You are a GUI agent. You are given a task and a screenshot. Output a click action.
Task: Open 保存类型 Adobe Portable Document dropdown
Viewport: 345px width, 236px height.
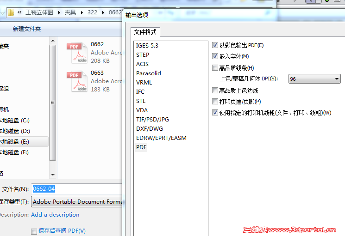pyautogui.click(x=77, y=202)
